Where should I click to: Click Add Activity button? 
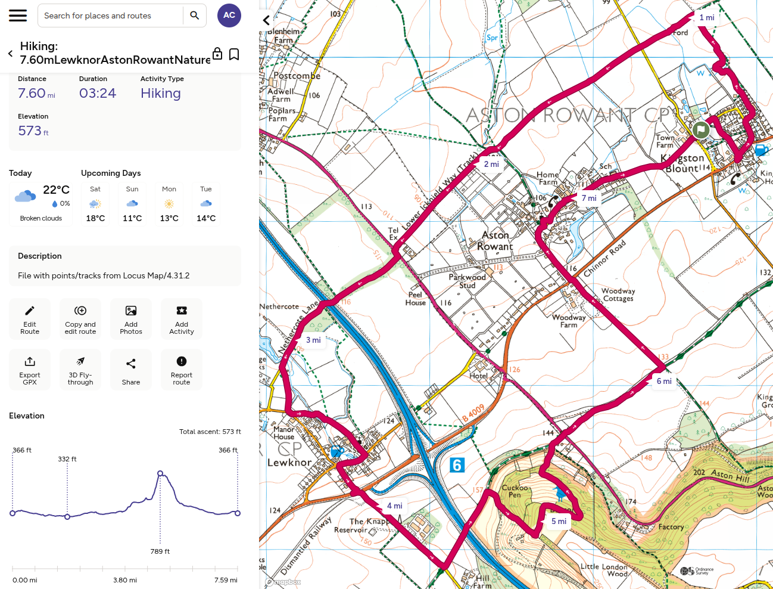pyautogui.click(x=182, y=319)
